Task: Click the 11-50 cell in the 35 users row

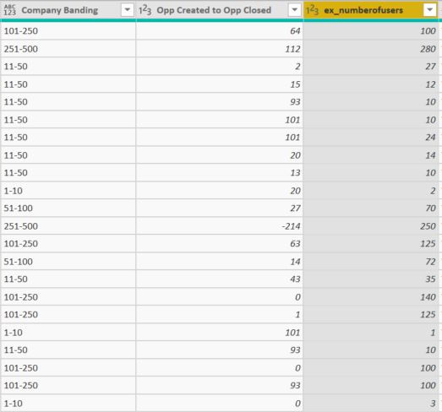Action: (68, 279)
